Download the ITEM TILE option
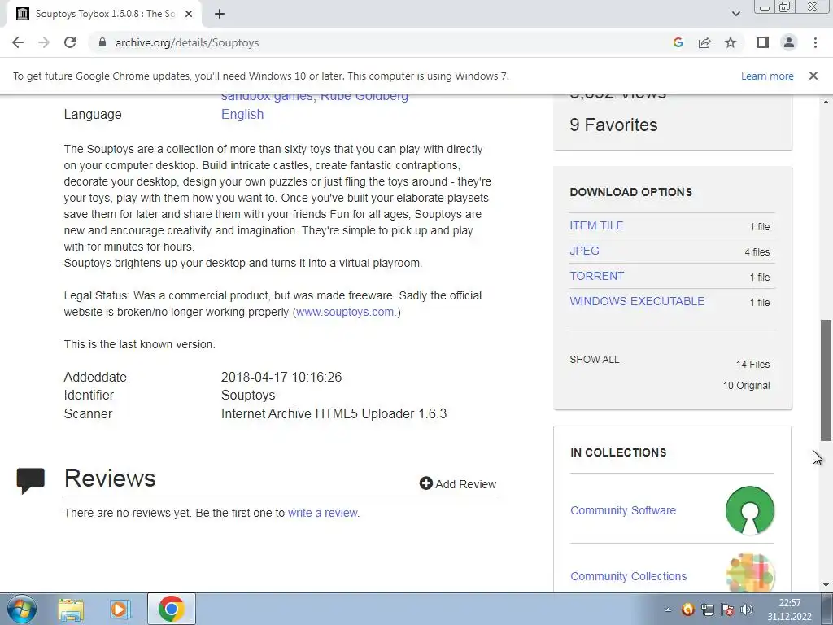The width and height of the screenshot is (833, 625). pyautogui.click(x=596, y=225)
